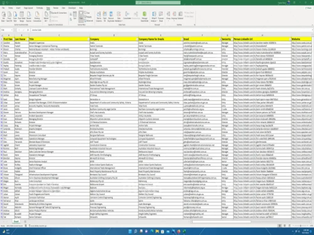
Task: Click the Ungroup outline icon
Action: point(174,16)
